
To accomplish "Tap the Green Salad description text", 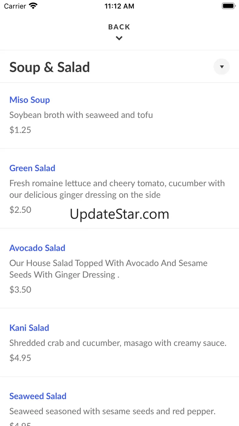I will point(117,189).
